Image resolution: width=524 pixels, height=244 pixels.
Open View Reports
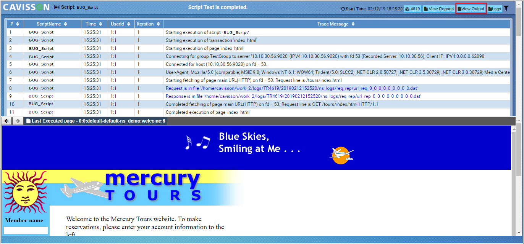click(439, 9)
